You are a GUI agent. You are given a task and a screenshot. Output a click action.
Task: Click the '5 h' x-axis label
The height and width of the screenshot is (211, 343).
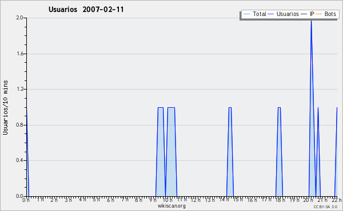[96, 200]
